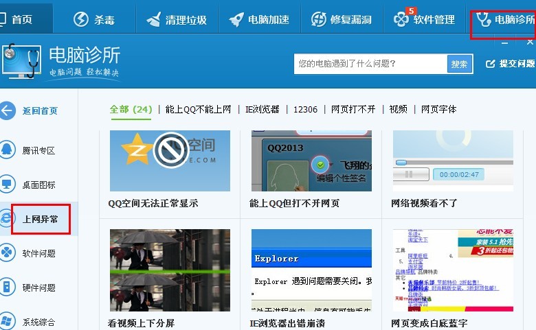536x330 pixels.
Task: Click the 软件问题 clover icon
Action: (x=7, y=253)
